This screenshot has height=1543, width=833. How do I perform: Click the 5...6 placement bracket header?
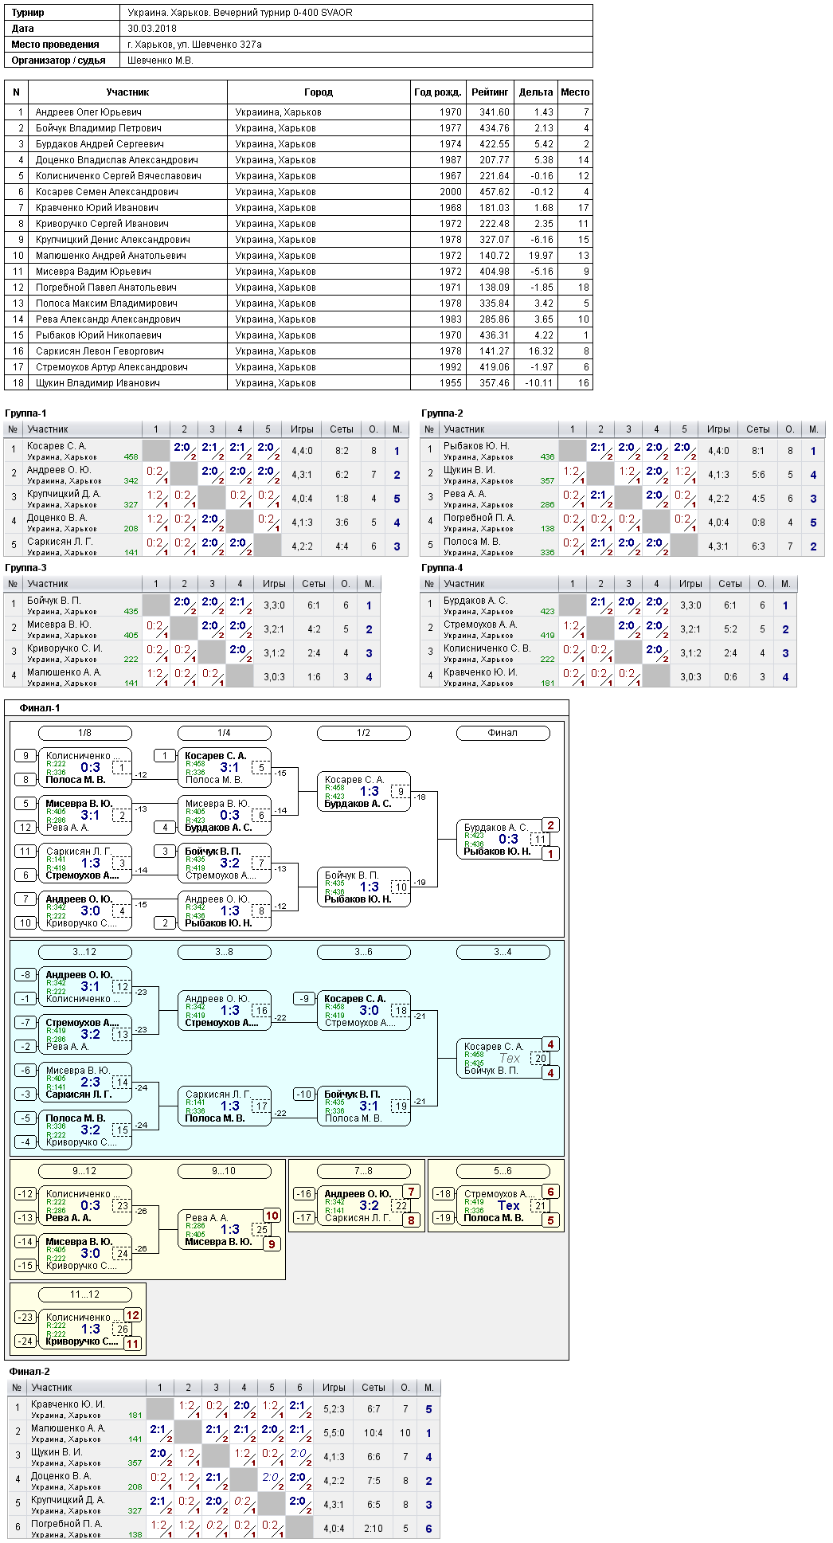(503, 1171)
